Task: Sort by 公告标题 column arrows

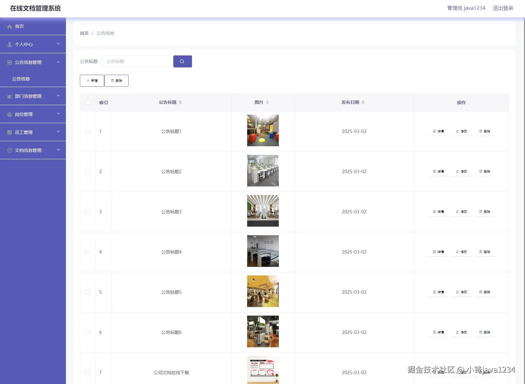Action: pos(180,102)
